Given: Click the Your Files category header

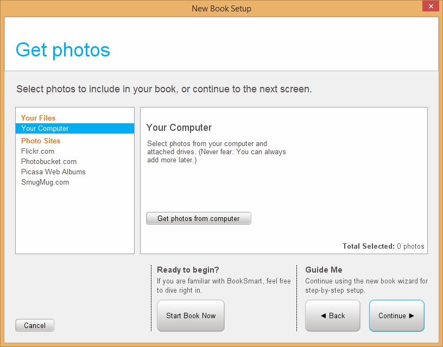Looking at the screenshot, I should click(38, 118).
